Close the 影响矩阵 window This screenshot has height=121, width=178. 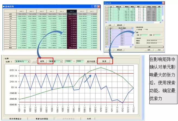(x=99, y=7)
